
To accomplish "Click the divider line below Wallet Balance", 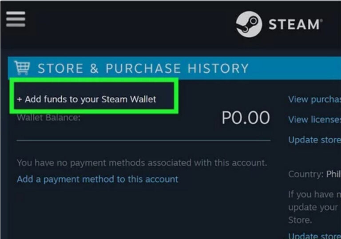I will [143, 140].
